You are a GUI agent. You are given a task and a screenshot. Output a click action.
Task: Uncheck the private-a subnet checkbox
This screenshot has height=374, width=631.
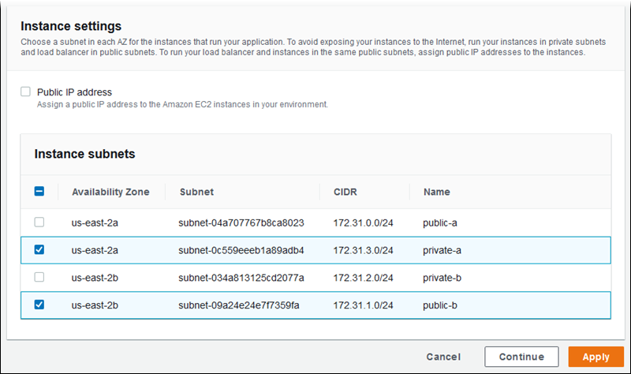click(x=39, y=250)
